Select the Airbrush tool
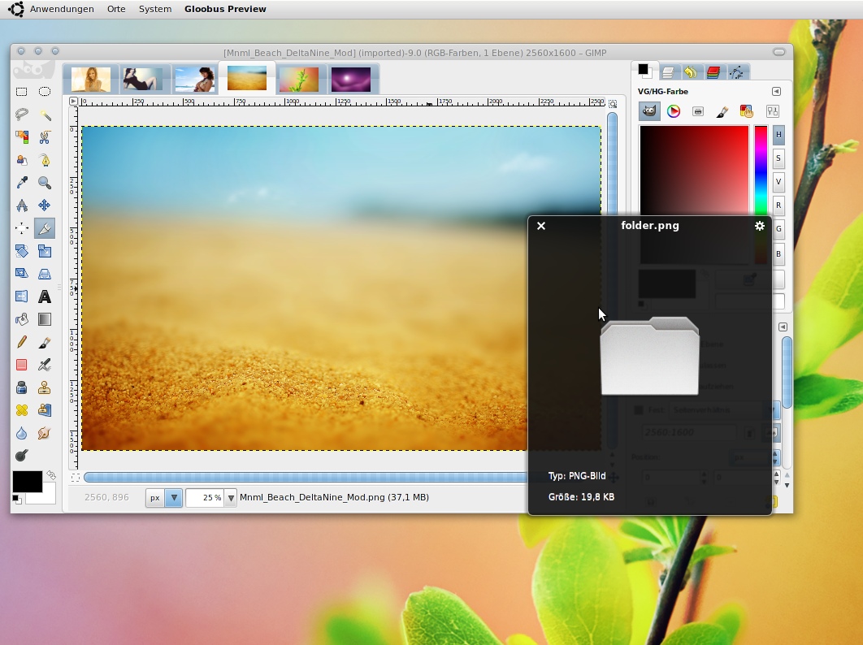This screenshot has width=863, height=645. [45, 365]
